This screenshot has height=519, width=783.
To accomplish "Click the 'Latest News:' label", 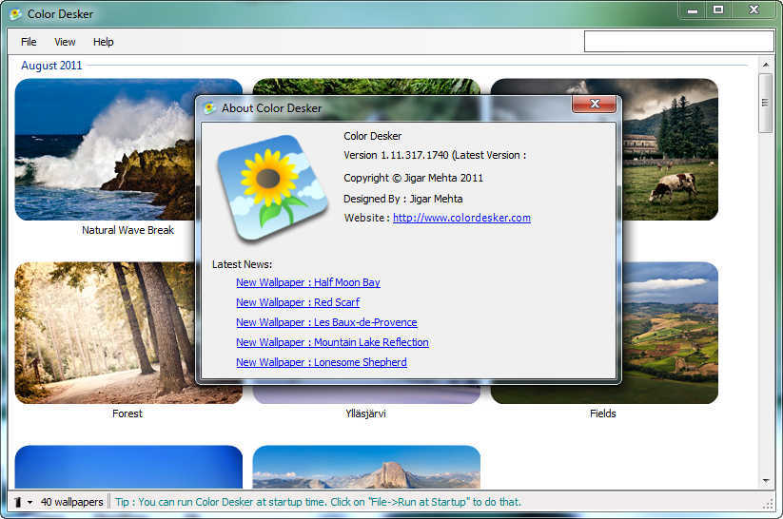I will [x=243, y=264].
